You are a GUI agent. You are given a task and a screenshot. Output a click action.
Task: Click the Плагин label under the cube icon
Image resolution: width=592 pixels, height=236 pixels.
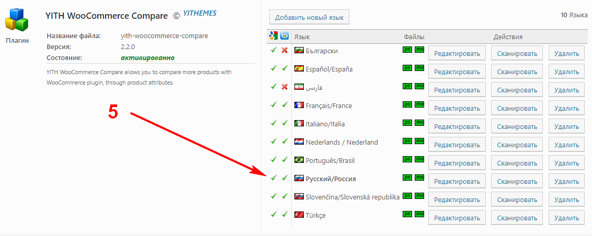(17, 40)
